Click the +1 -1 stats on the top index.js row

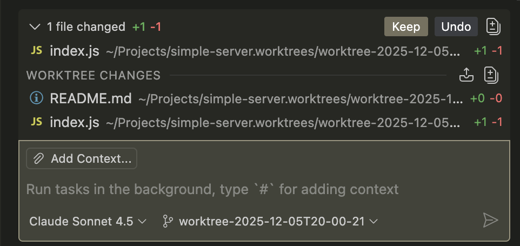point(488,51)
